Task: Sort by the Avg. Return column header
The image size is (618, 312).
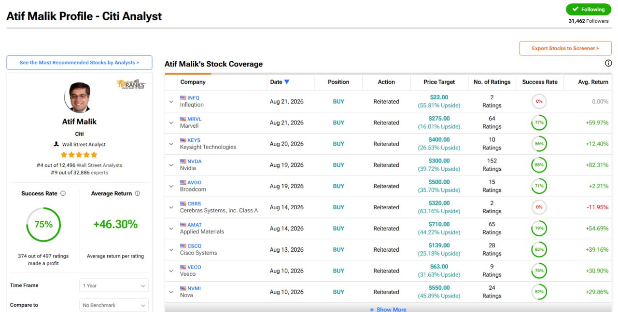Action: pos(593,82)
